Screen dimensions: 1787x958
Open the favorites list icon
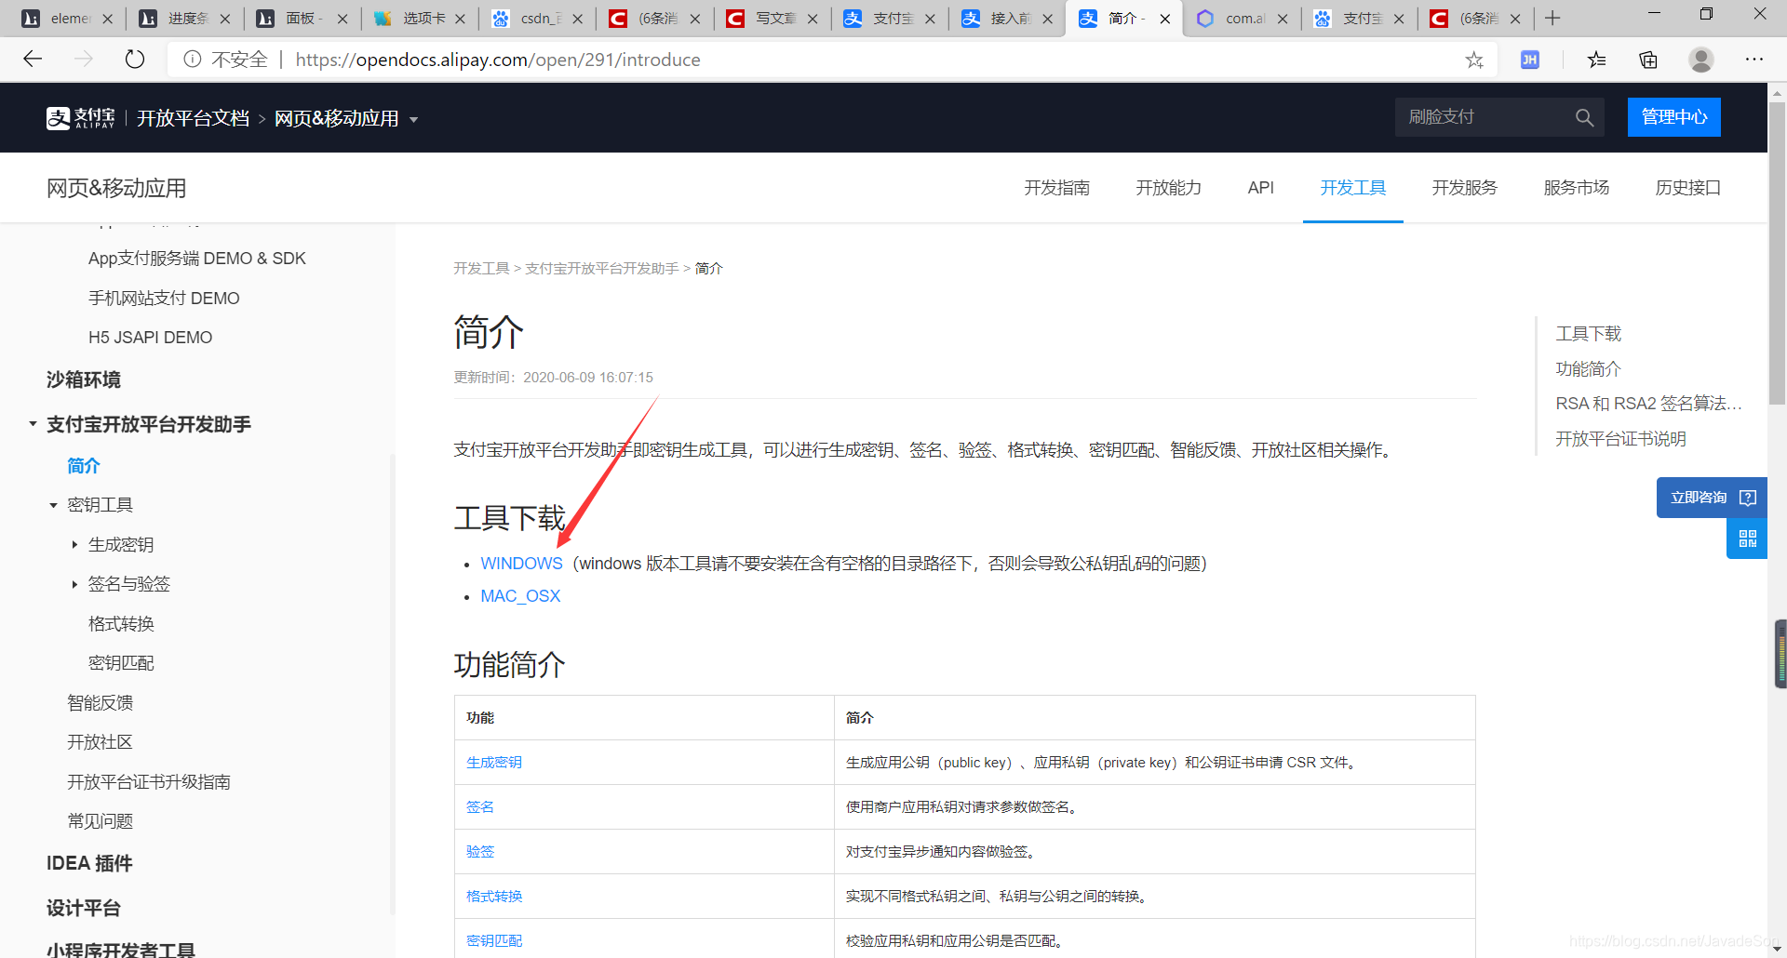pos(1597,60)
